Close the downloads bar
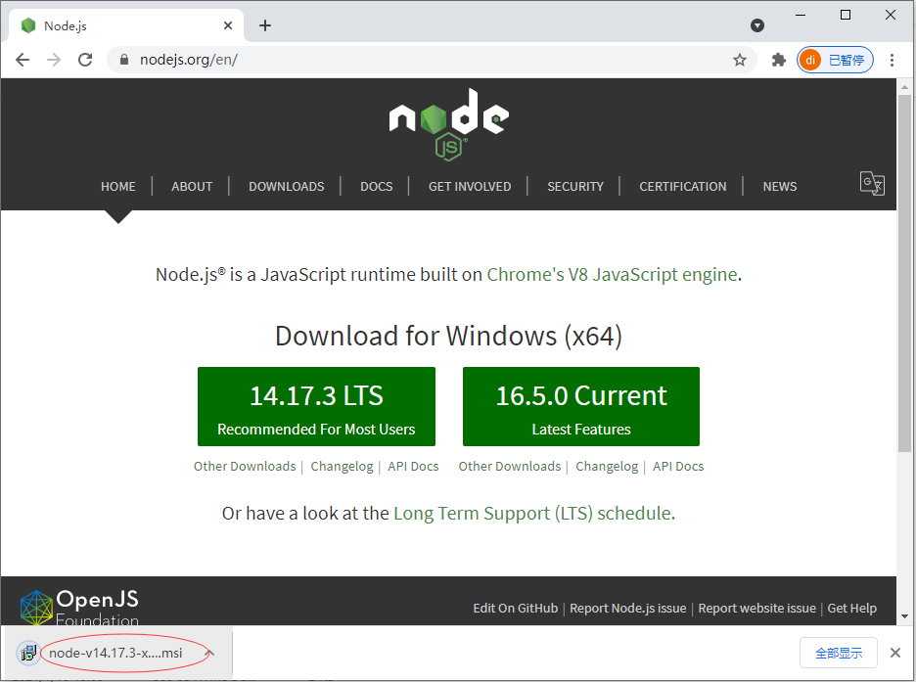916x682 pixels. click(895, 653)
